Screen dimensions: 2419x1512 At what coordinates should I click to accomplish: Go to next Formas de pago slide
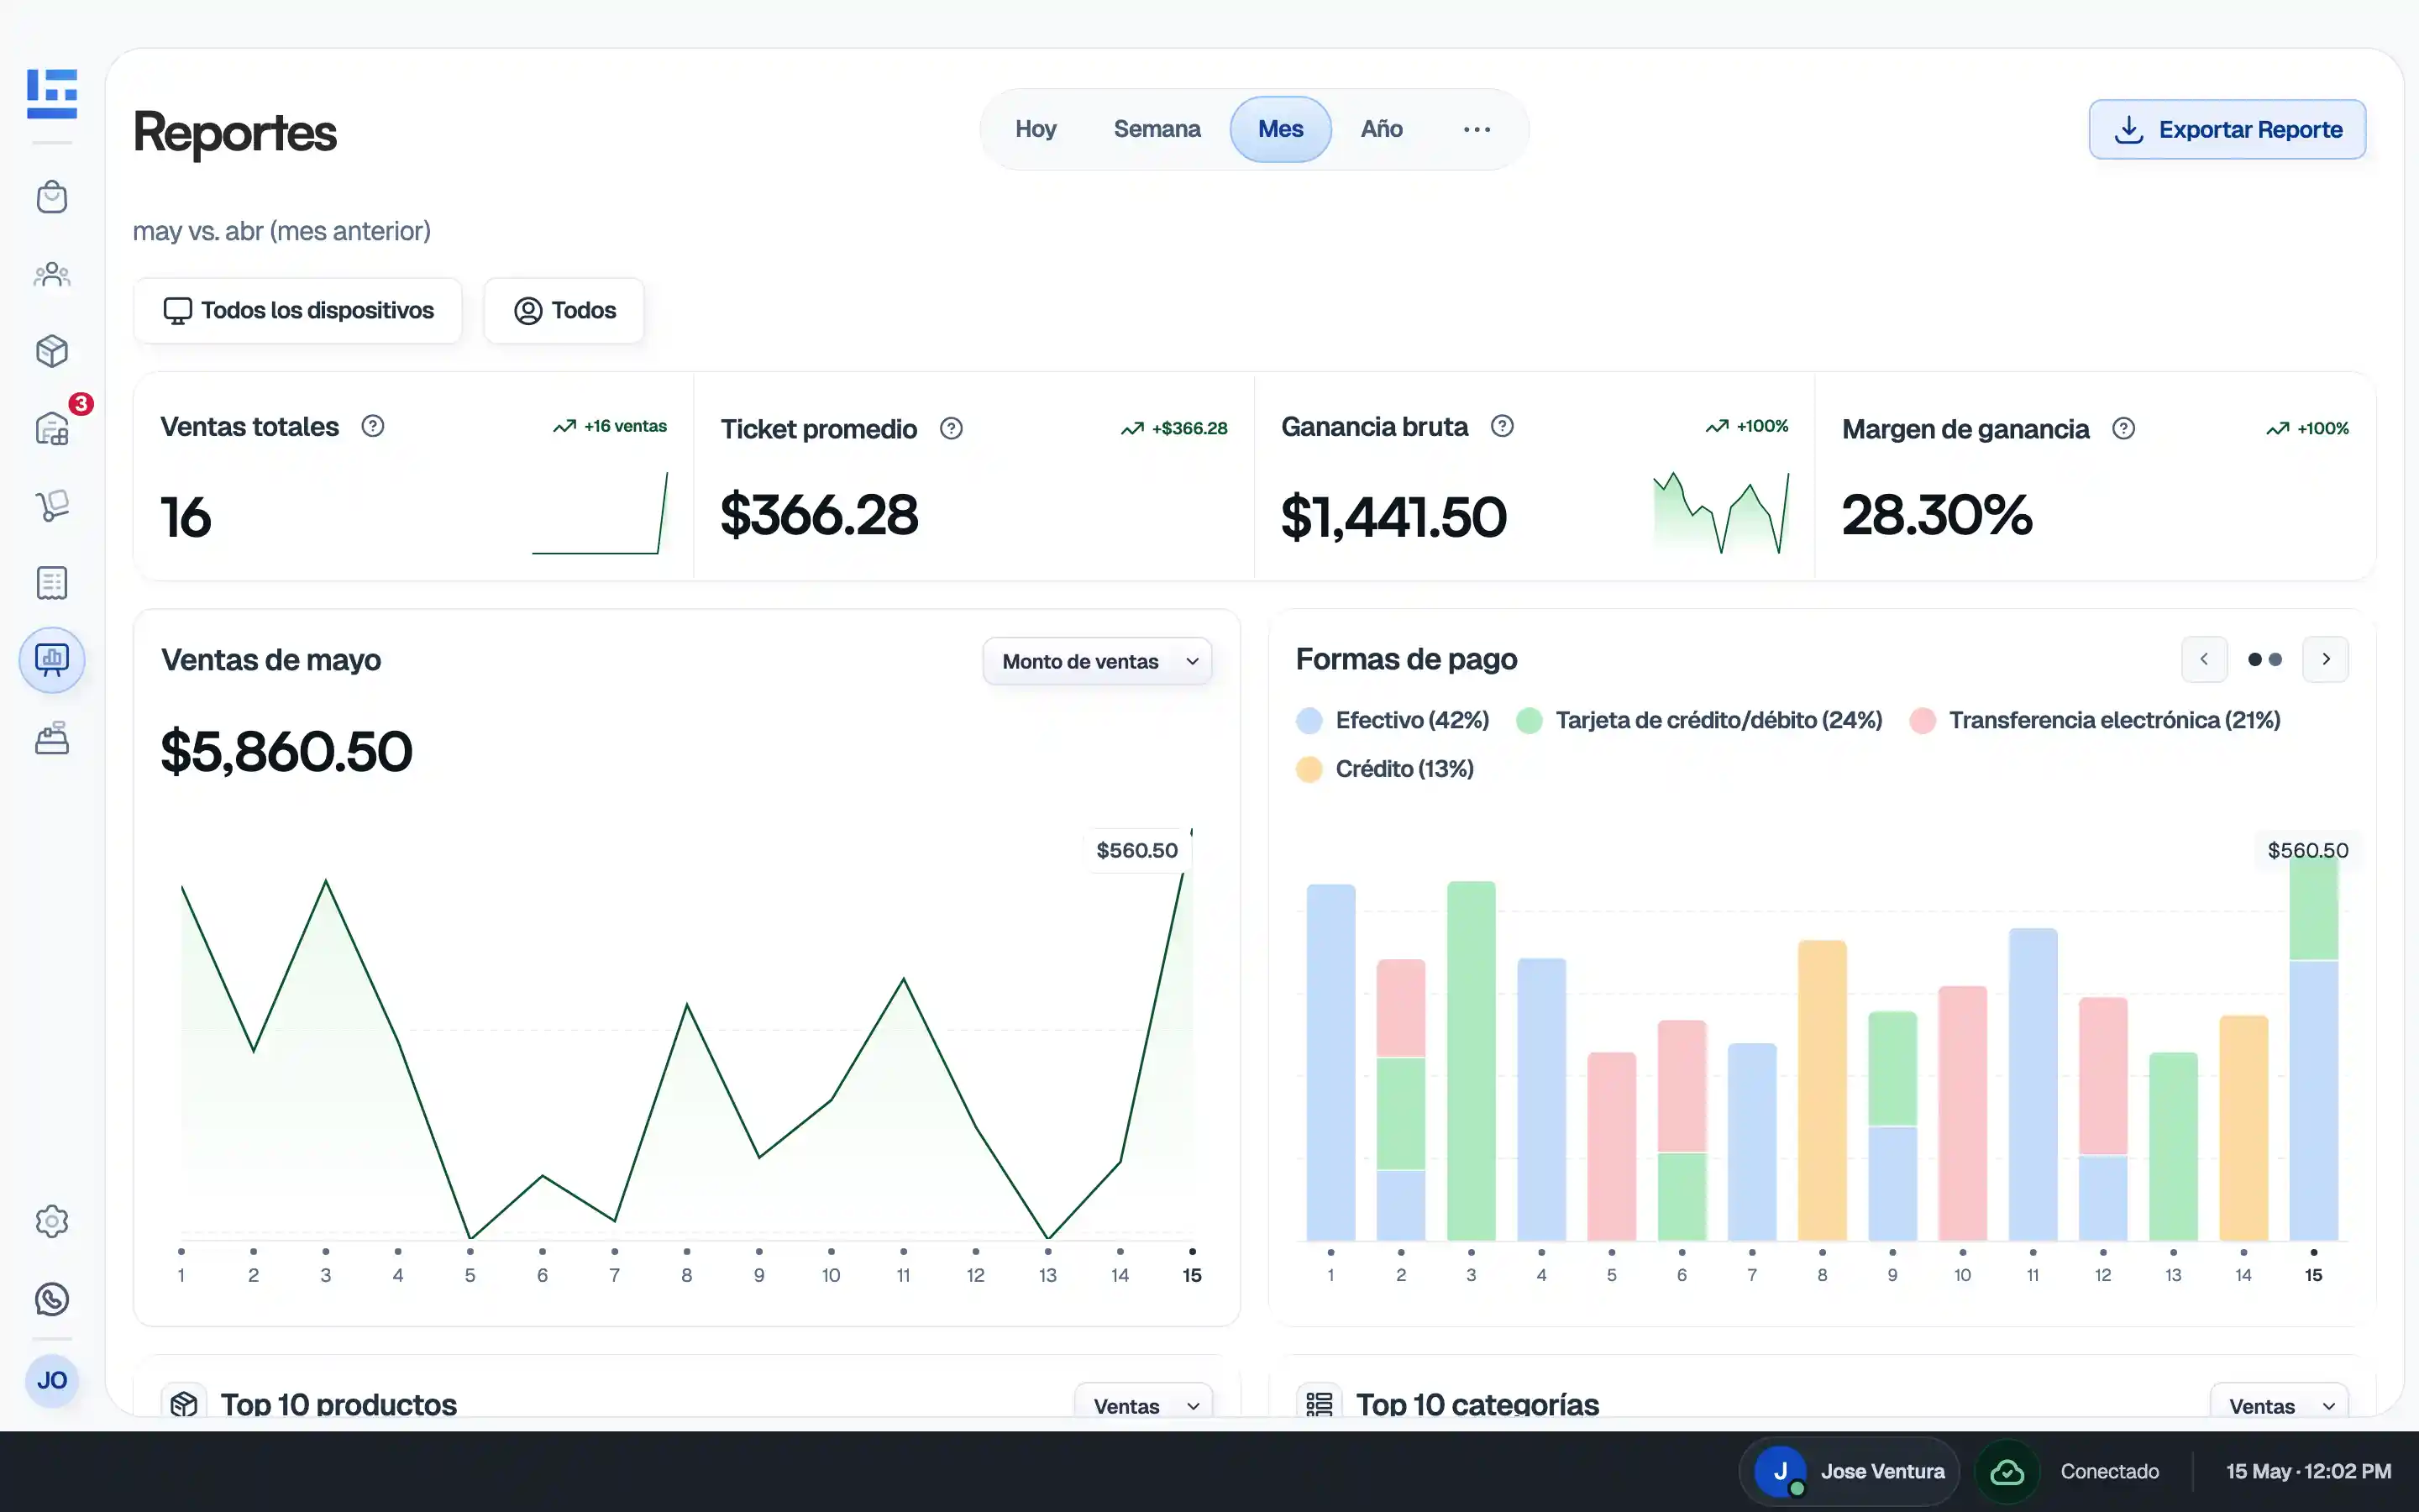(2326, 659)
